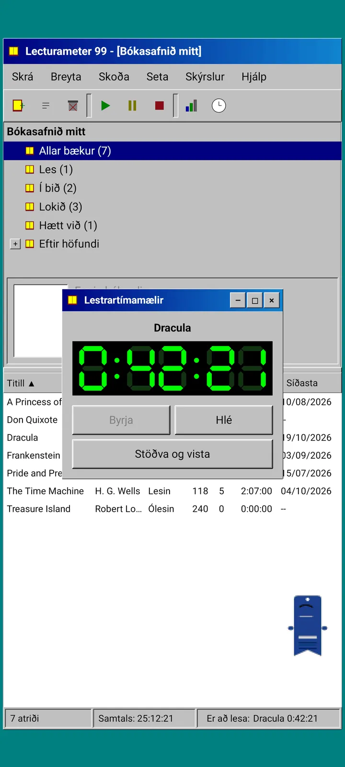Click the Byrja button in timer dialog

click(x=121, y=420)
